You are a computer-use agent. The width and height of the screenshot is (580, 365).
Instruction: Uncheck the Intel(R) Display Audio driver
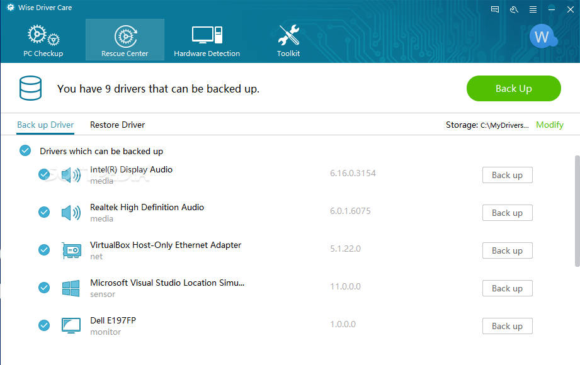[x=44, y=174]
